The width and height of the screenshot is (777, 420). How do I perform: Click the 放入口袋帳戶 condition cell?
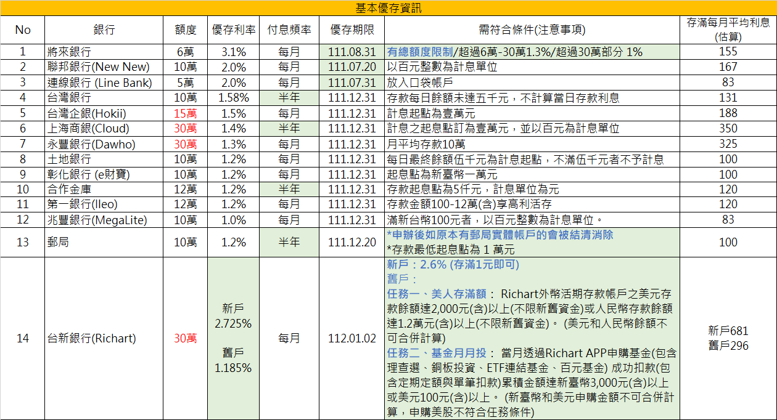(x=532, y=83)
